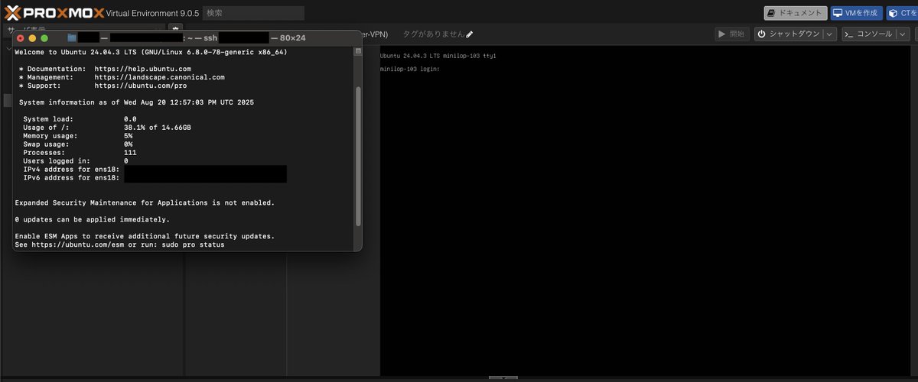Open the コンソール console button
The height and width of the screenshot is (382, 918).
click(868, 34)
